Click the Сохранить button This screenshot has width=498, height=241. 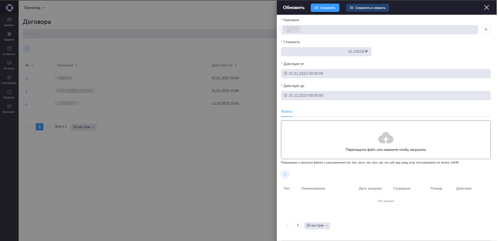(x=325, y=8)
